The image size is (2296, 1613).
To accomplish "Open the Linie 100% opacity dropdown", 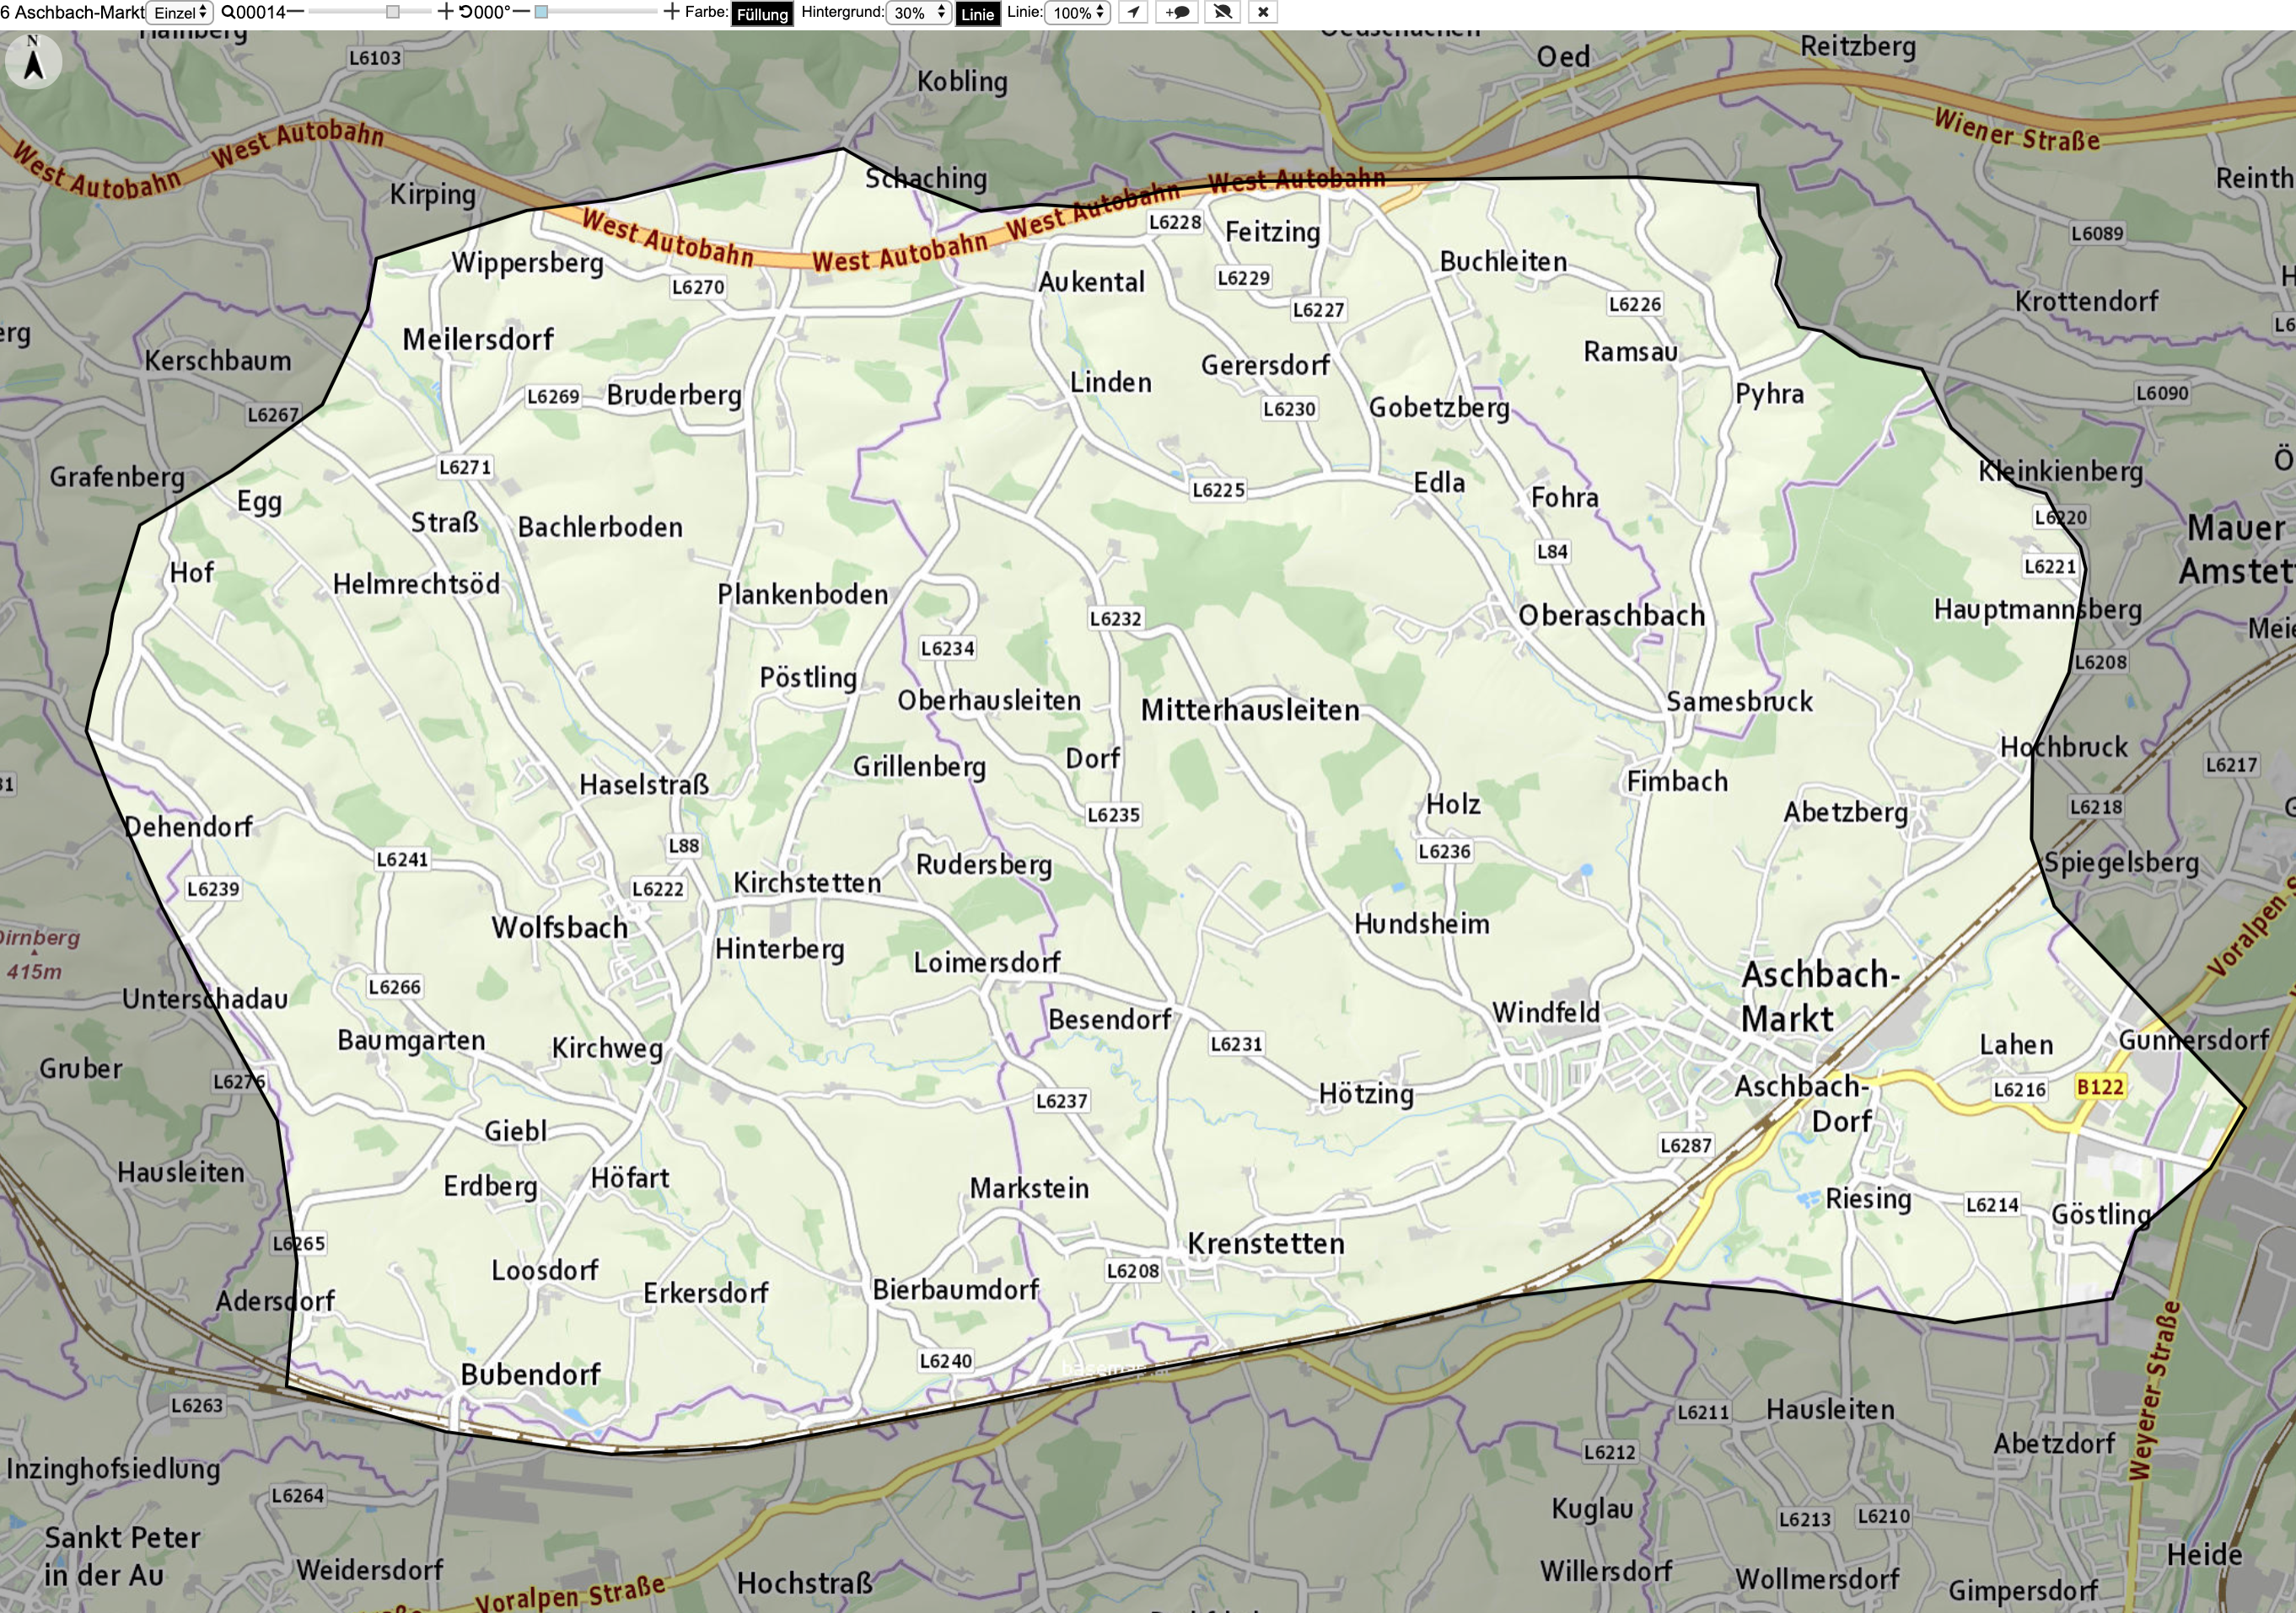I will pyautogui.click(x=1078, y=12).
